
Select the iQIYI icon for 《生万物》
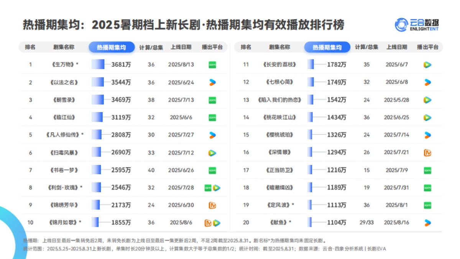coord(212,64)
